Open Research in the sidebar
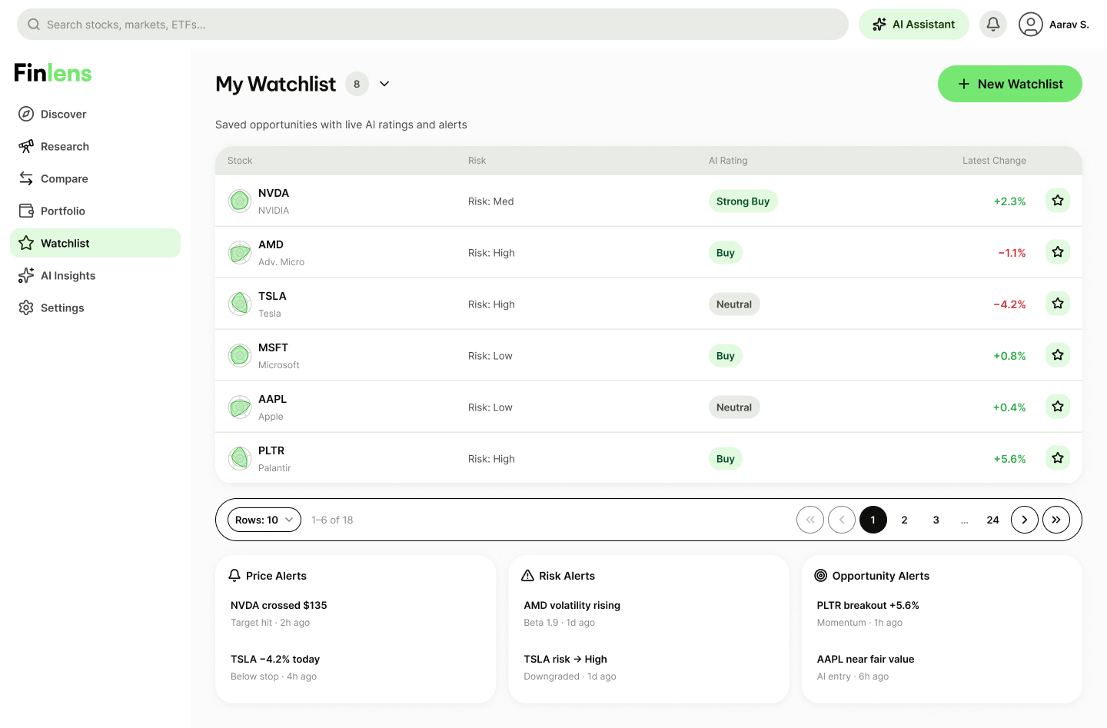Screen dimensions: 1107x728 [95, 146]
